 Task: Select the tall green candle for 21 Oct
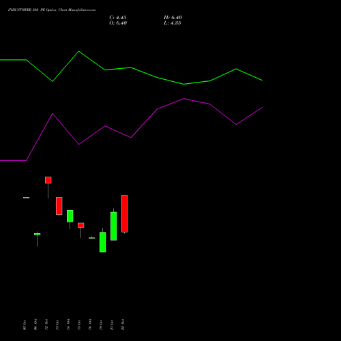(x=114, y=226)
